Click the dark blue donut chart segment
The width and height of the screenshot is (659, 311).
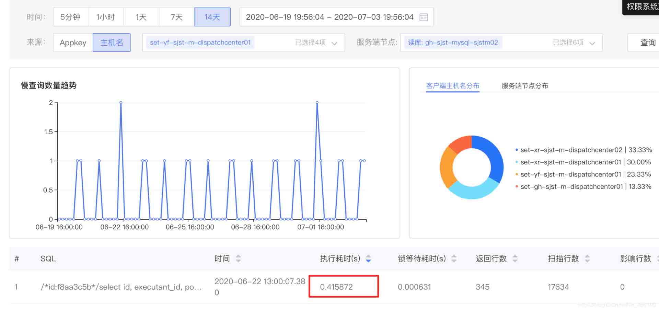(x=492, y=154)
